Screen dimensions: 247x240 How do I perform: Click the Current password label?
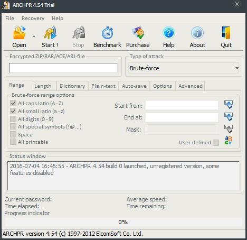28,199
